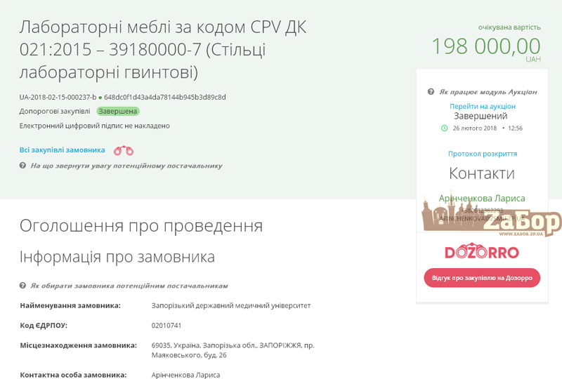Click the help icon next to 'Як працює модуль Аукціон'
562x379 pixels.
[431, 92]
